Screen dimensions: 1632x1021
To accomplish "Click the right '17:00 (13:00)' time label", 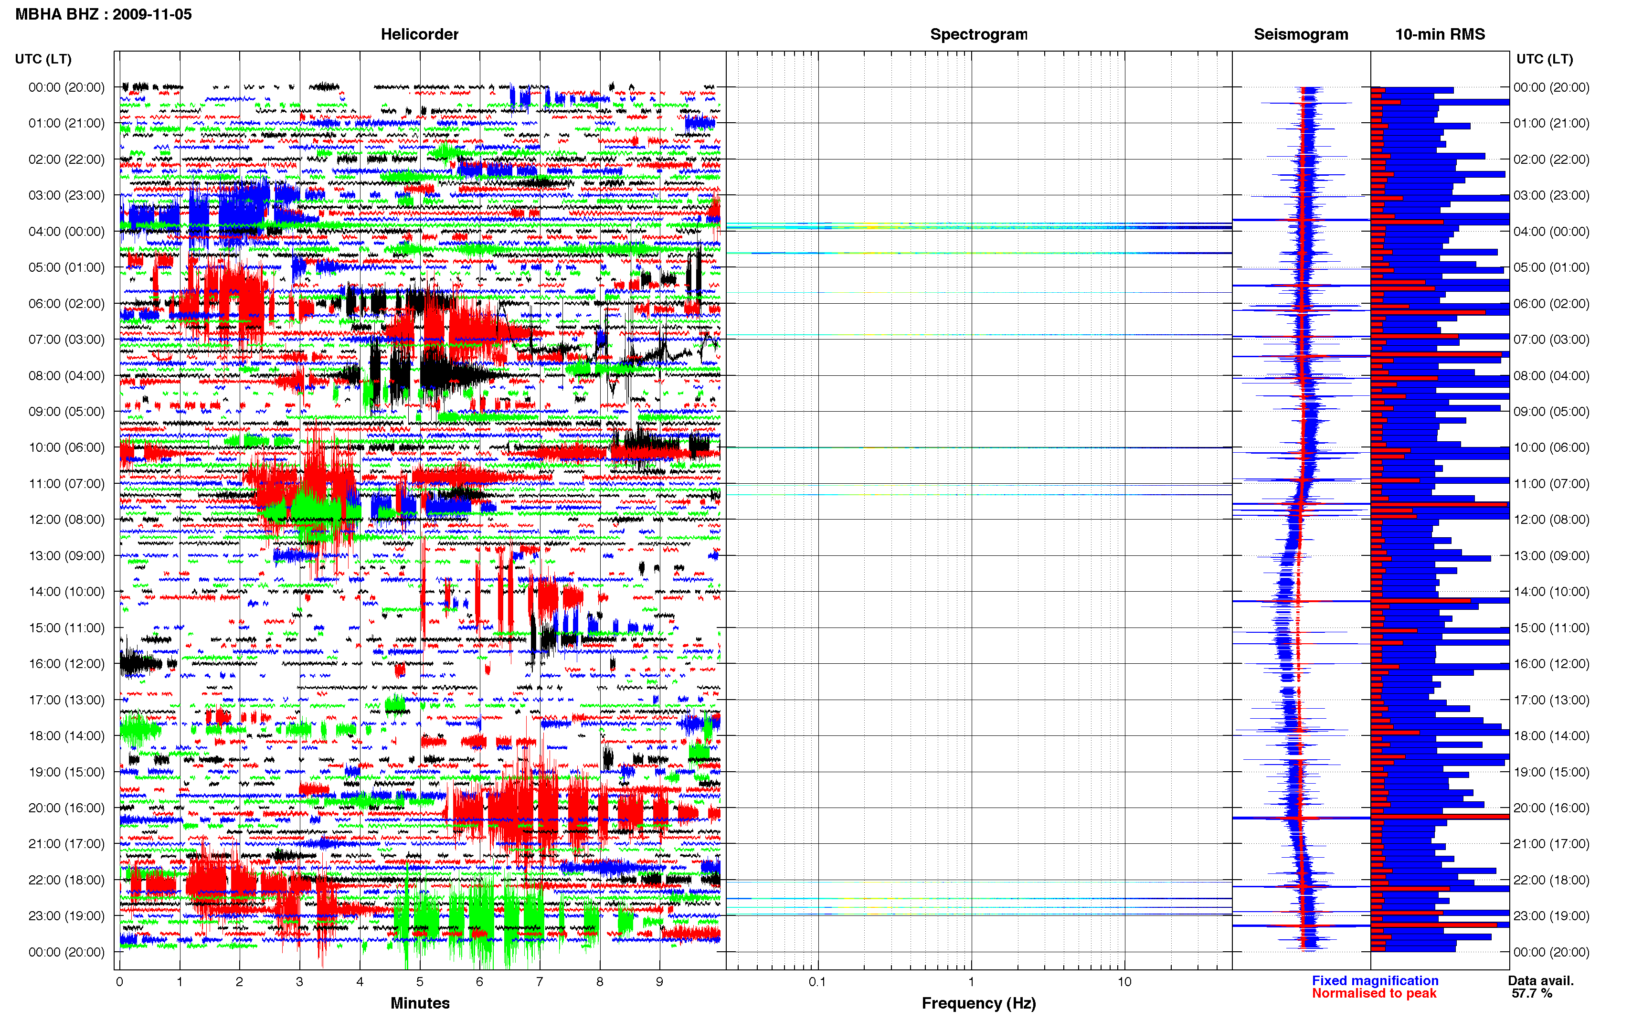I will tap(1551, 700).
